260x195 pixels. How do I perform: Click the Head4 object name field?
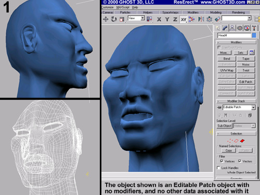pyautogui.click(x=234, y=35)
